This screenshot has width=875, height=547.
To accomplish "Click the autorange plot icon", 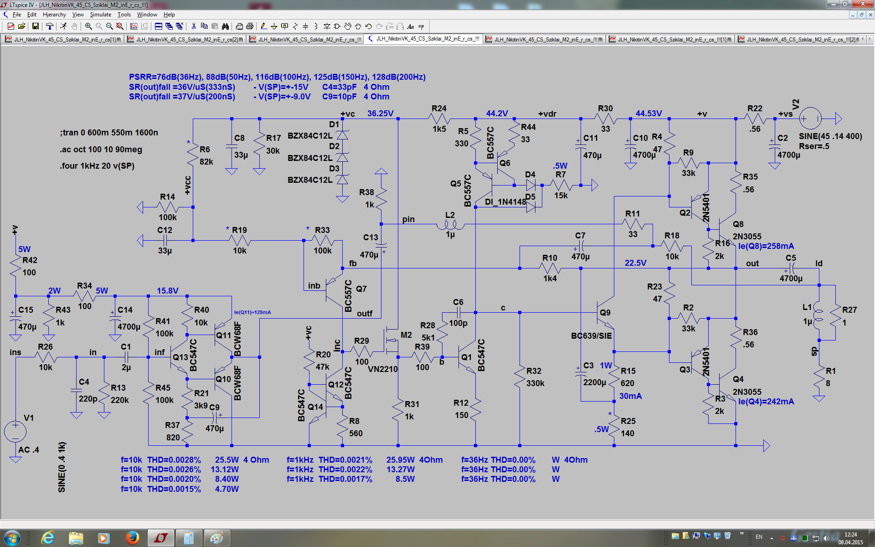I will [x=134, y=26].
